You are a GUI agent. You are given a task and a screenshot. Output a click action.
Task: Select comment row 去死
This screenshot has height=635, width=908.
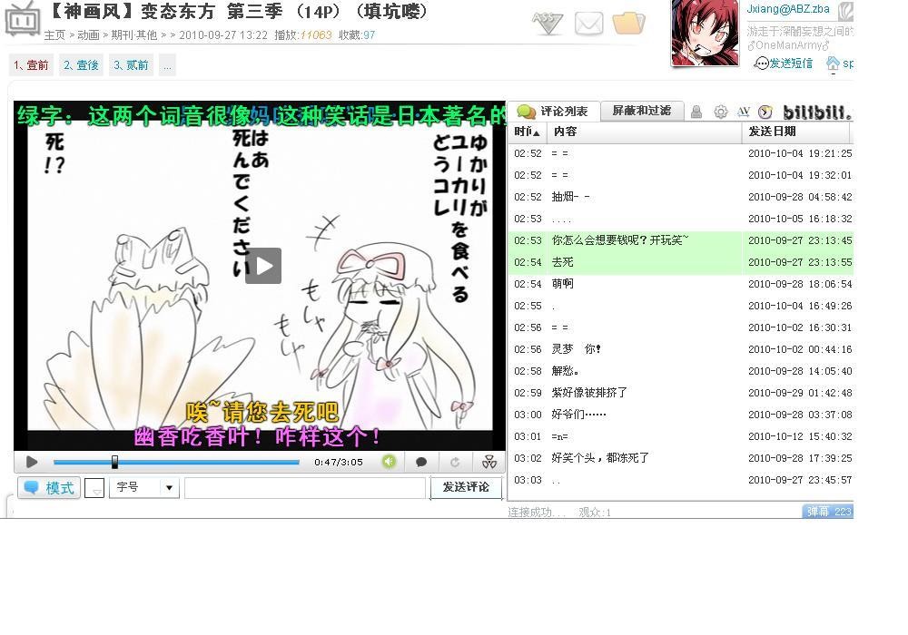point(680,262)
